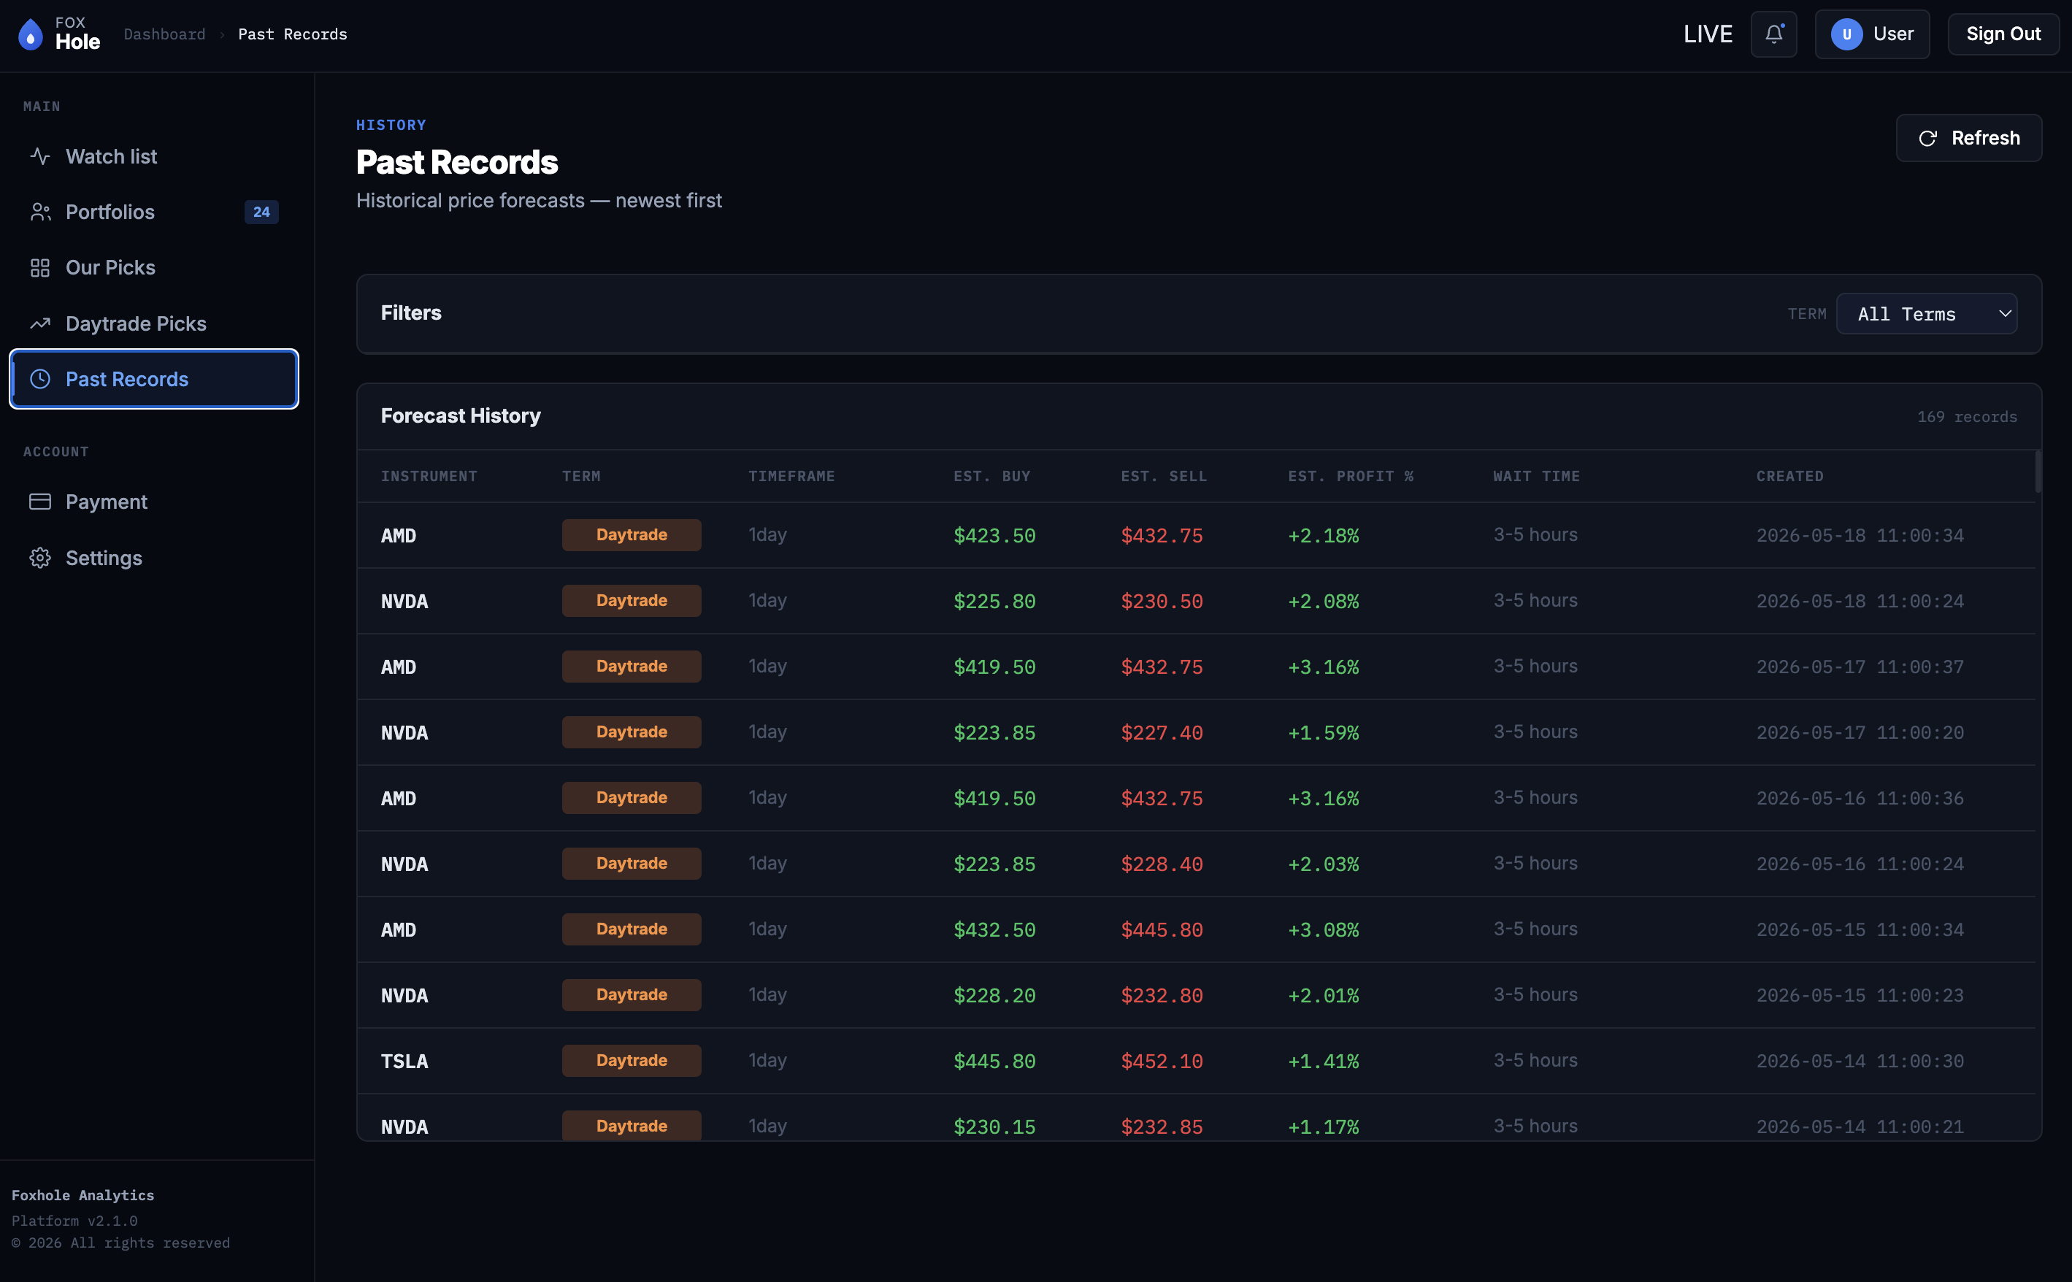Click the Daytrade badge in TSLA row

coord(632,1061)
